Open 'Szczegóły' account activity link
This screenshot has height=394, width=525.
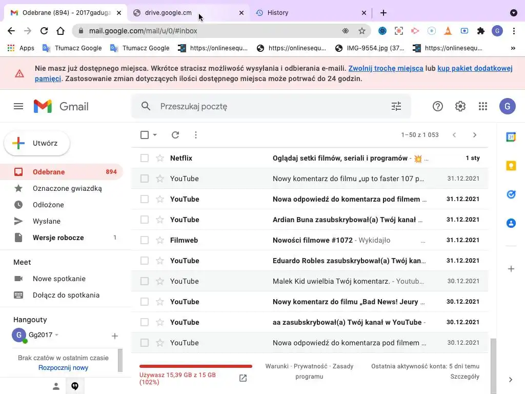[x=465, y=377]
